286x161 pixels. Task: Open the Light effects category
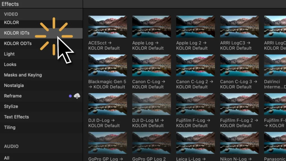coord(41,54)
